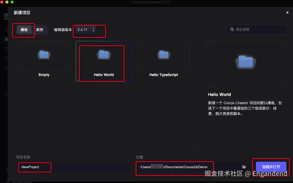Click the magnifier search icon

pyautogui.click(x=232, y=29)
